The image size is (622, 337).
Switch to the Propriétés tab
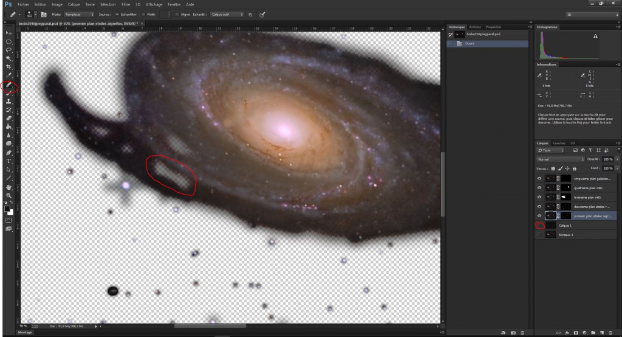tap(493, 27)
